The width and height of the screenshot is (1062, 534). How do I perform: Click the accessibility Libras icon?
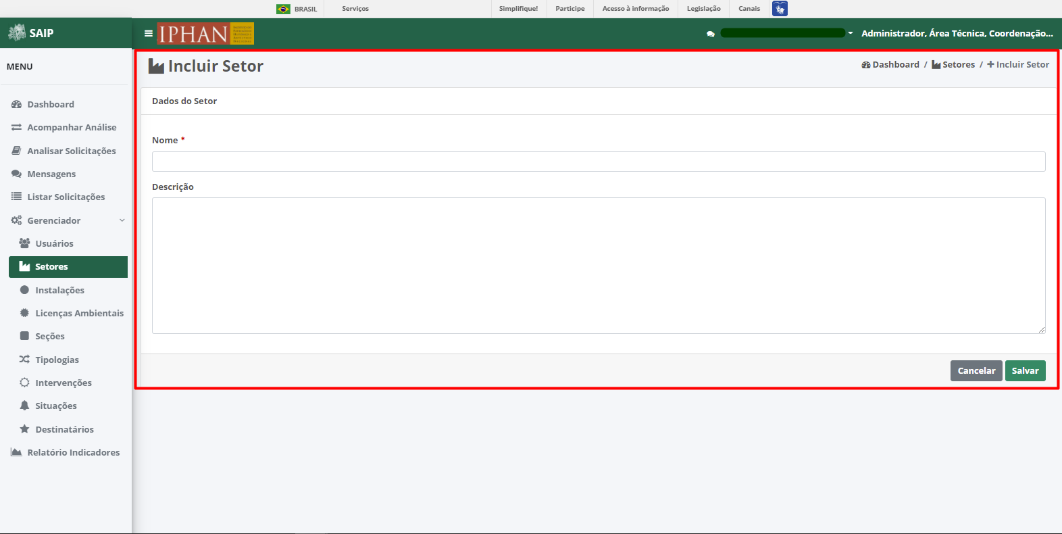point(780,9)
